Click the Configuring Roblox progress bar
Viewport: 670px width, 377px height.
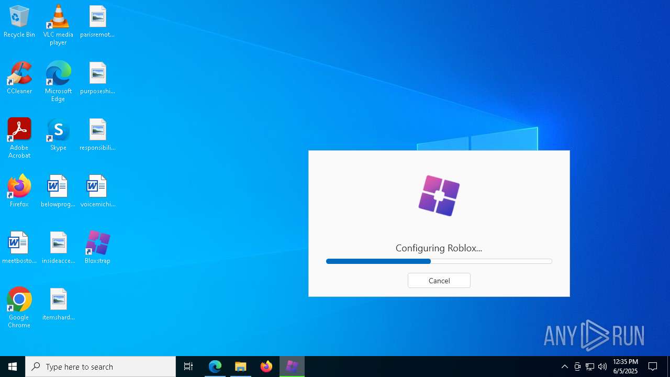coord(439,261)
